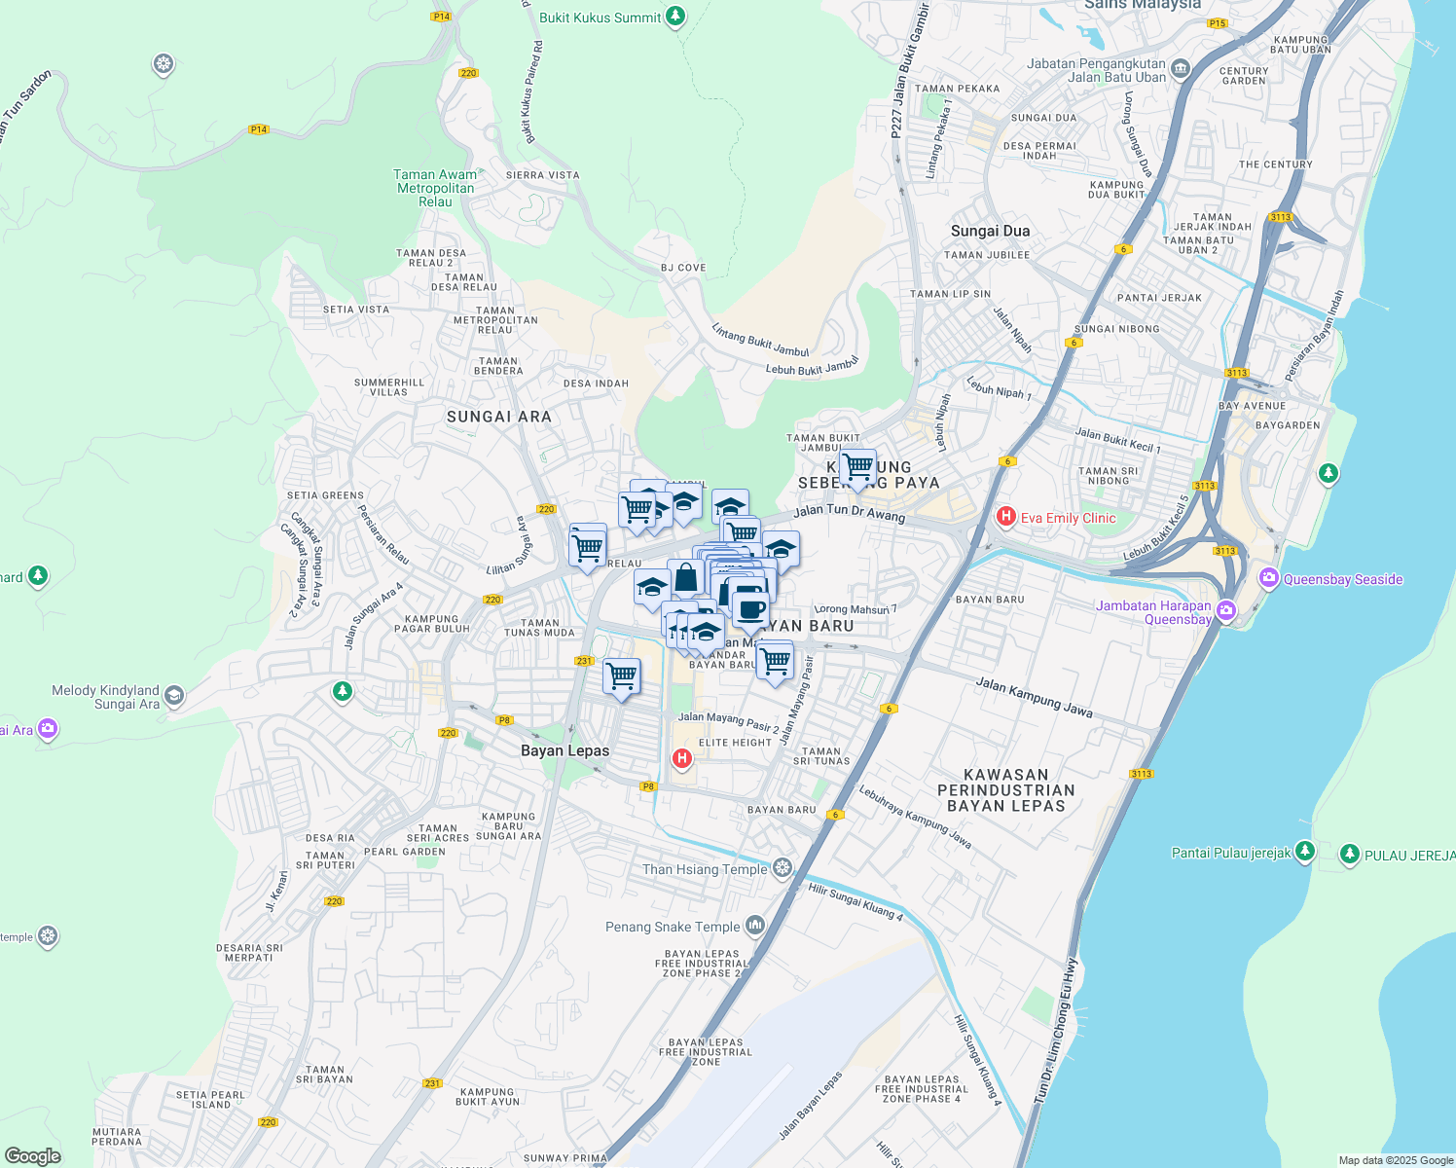Select the temple marker at Than Hsiang Temple
This screenshot has height=1168, width=1456.
point(782,868)
